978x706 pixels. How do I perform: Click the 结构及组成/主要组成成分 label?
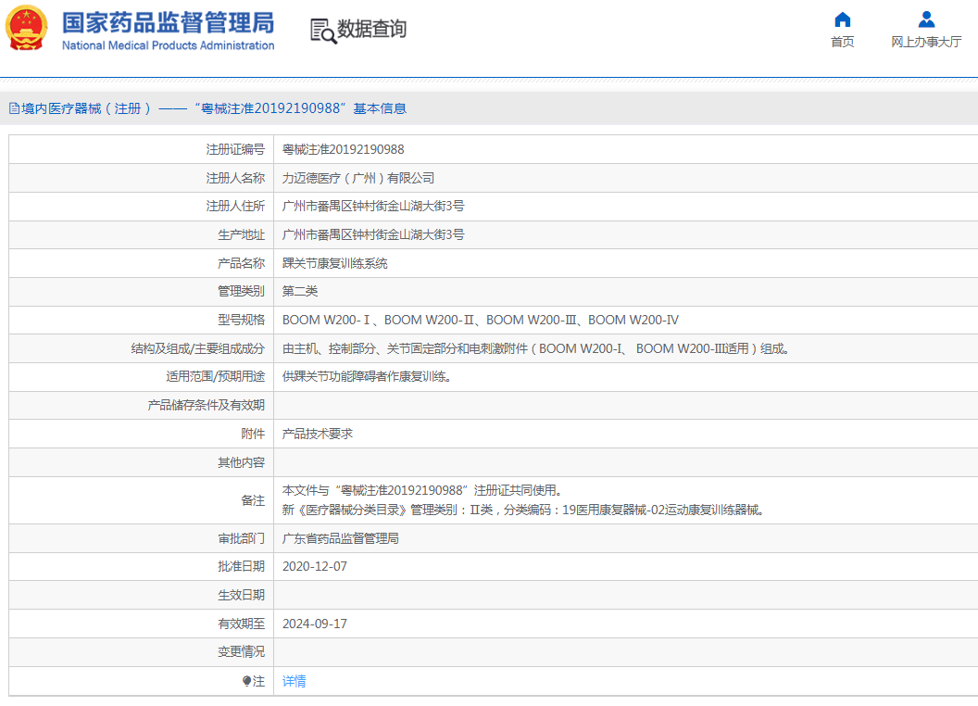click(197, 349)
